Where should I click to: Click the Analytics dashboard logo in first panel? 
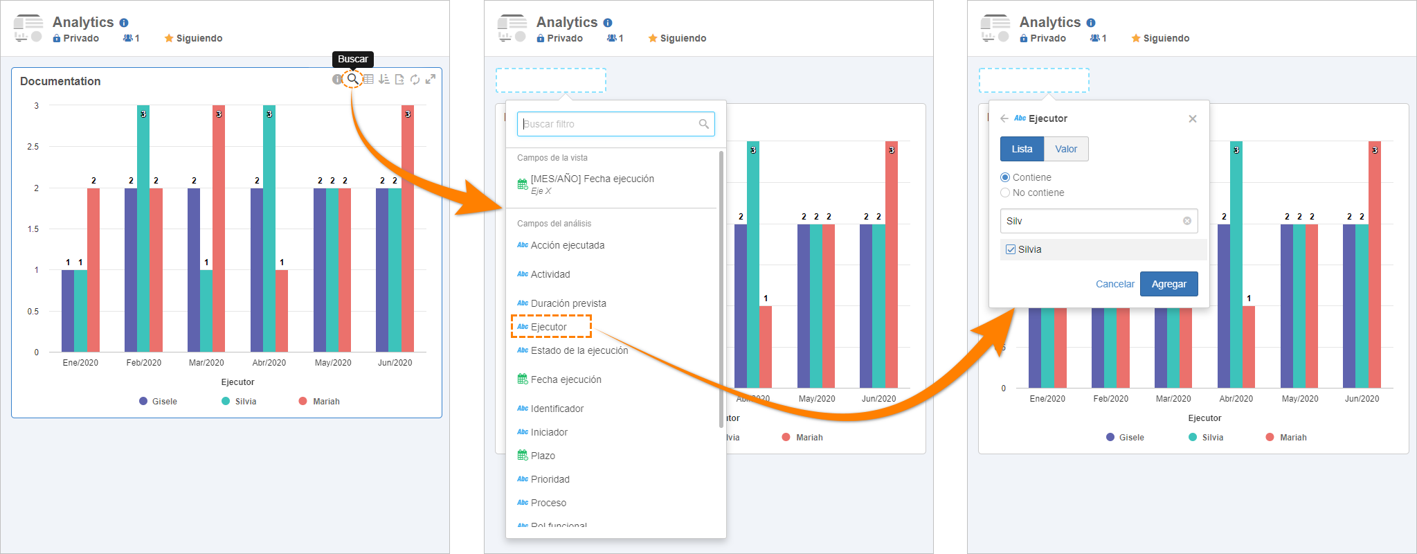click(x=28, y=28)
